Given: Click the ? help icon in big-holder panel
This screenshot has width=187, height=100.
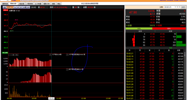Looking at the screenshot, I should click(x=10, y=55).
